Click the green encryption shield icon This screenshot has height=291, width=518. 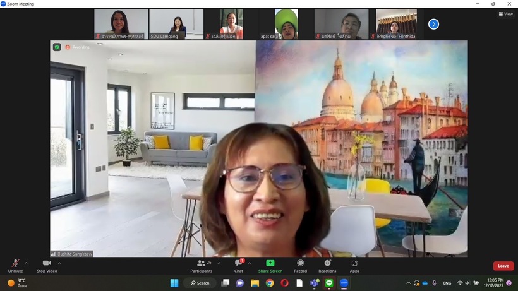click(57, 47)
